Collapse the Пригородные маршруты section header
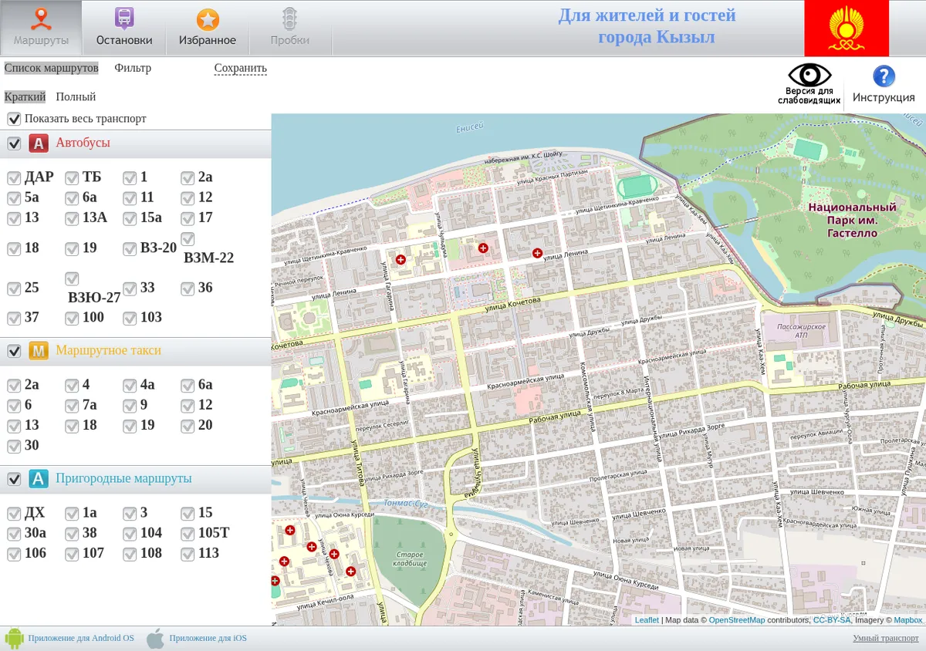The image size is (926, 651). pos(136,479)
